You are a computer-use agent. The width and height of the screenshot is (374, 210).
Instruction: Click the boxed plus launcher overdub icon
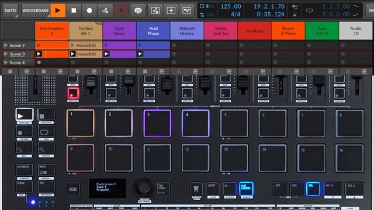pos(171,10)
